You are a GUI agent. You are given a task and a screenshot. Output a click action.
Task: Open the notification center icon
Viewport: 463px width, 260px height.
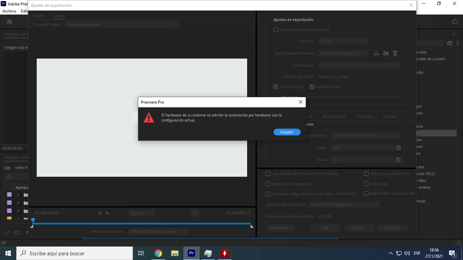tap(452, 253)
